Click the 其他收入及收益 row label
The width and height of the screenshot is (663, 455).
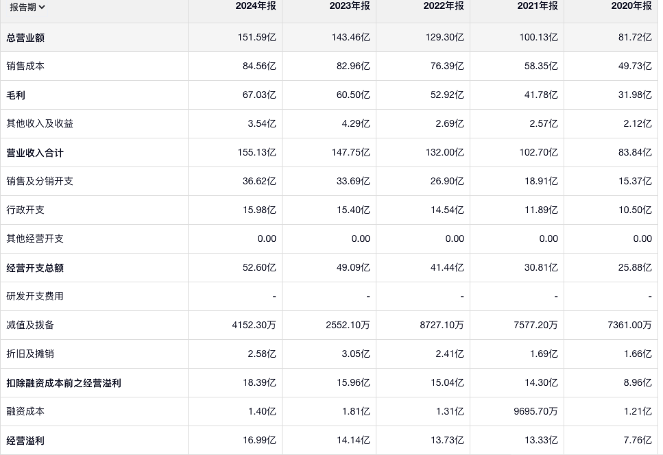[x=40, y=124]
